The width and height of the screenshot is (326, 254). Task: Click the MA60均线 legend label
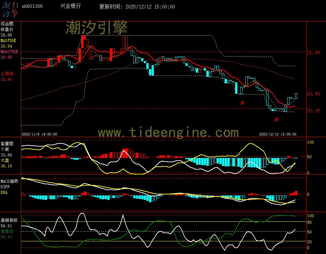[9, 52]
